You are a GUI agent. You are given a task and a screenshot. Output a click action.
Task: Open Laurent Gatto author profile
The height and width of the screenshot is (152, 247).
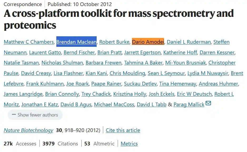point(45,52)
